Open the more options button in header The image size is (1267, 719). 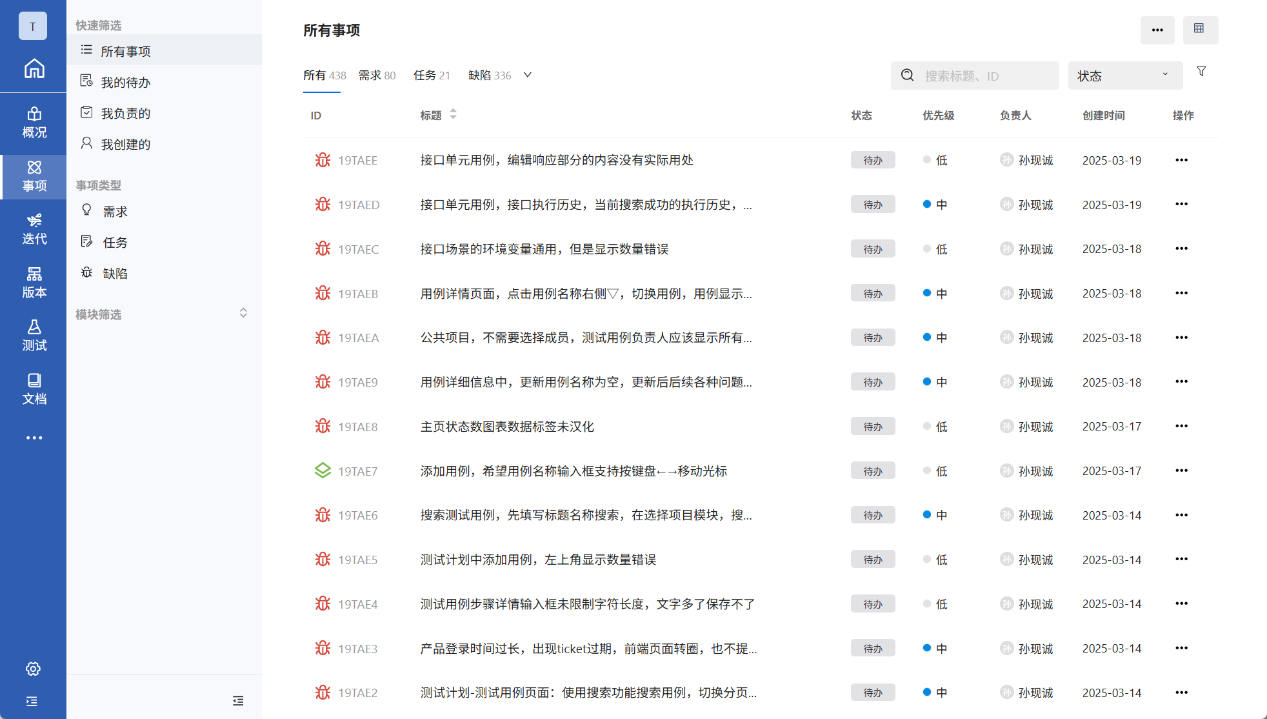1157,30
